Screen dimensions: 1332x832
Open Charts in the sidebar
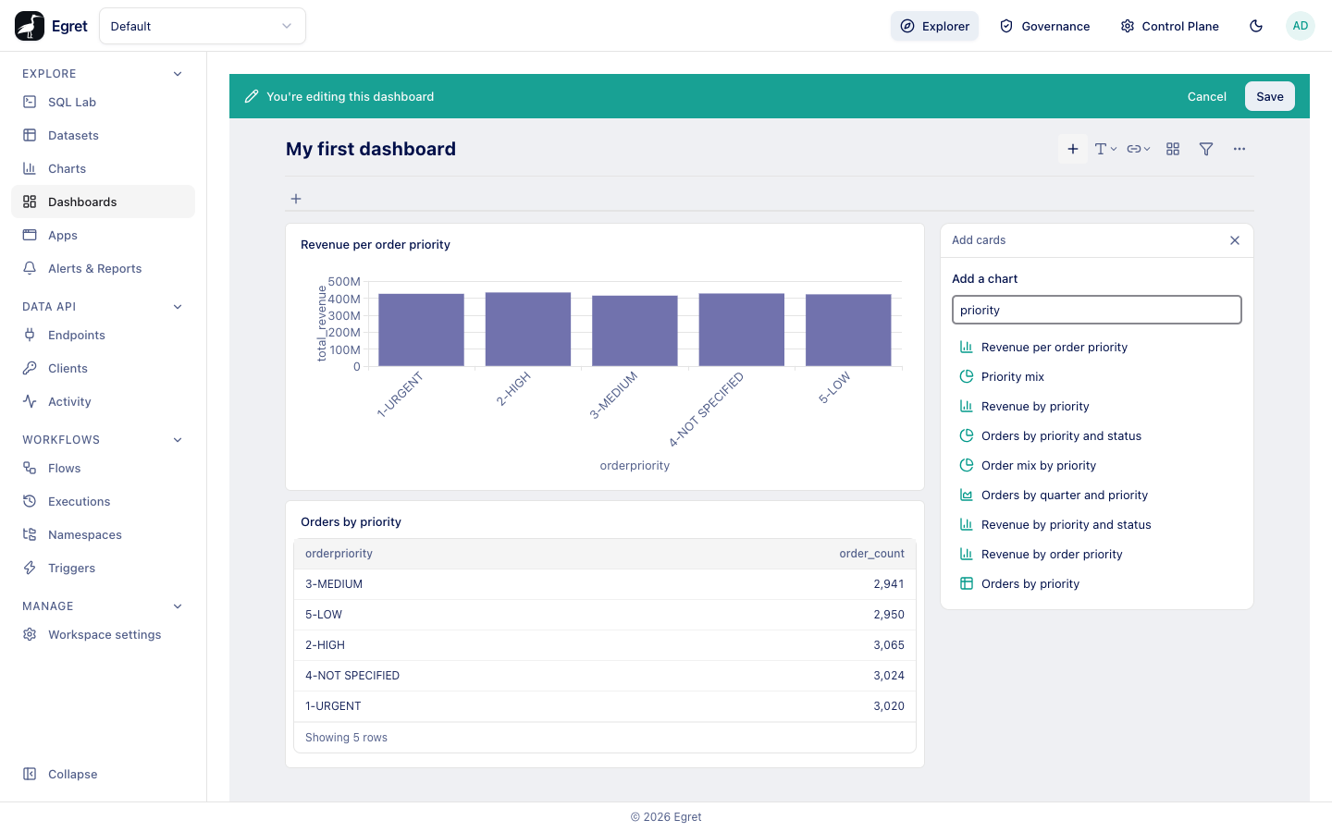(x=104, y=168)
